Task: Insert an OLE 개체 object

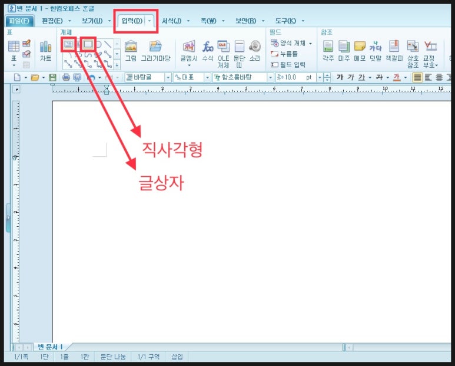Action: [224, 54]
